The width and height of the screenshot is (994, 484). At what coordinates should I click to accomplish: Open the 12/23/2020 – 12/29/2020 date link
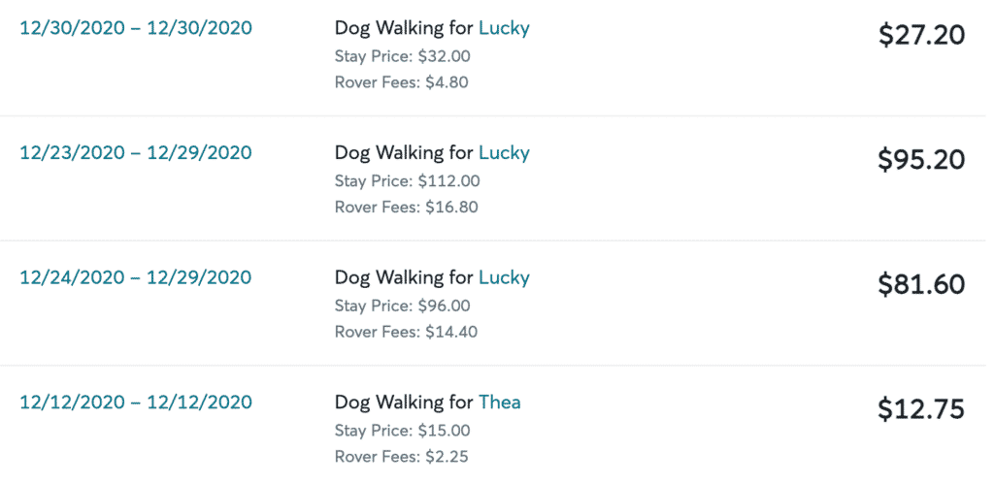(136, 152)
